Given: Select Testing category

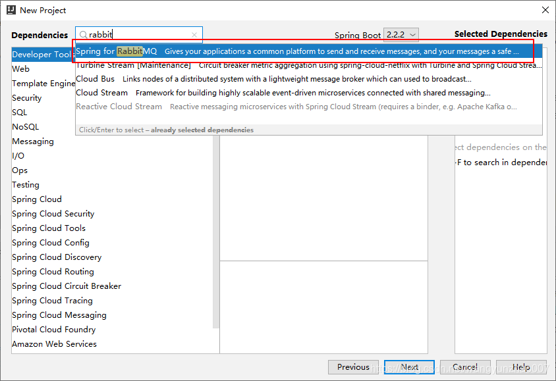Looking at the screenshot, I should (x=26, y=185).
